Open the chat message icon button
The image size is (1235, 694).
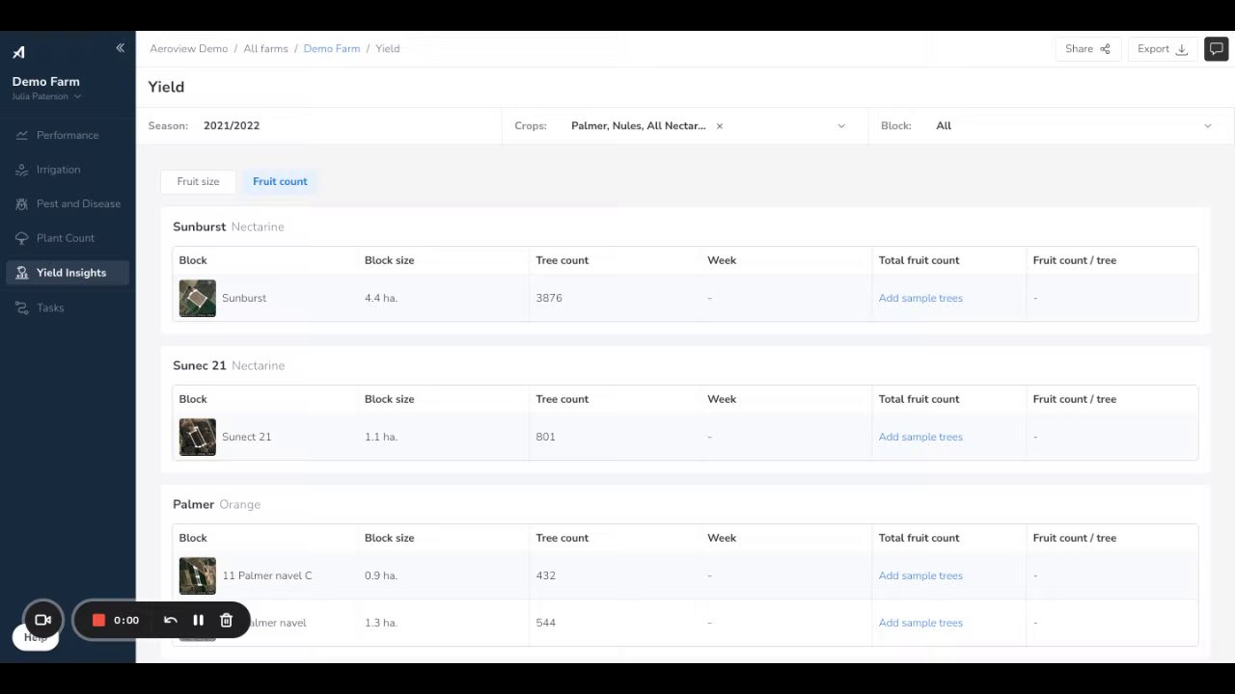tap(1216, 49)
